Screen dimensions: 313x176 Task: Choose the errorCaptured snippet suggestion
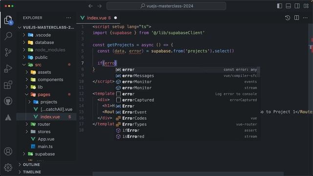pos(187,100)
